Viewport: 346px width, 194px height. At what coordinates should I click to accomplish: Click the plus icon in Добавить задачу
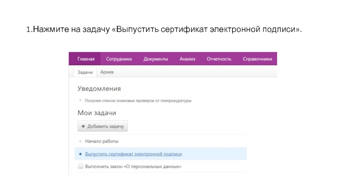pyautogui.click(x=83, y=126)
